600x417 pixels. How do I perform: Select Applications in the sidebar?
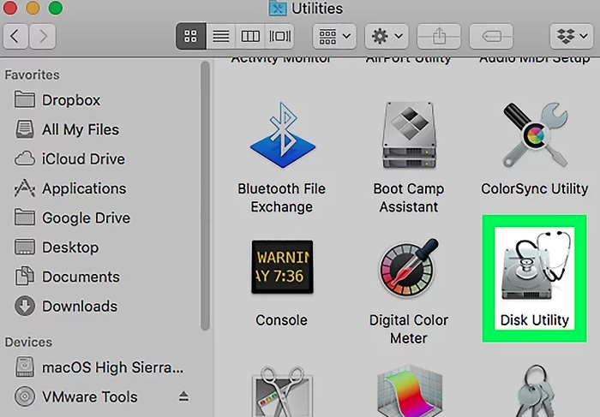click(x=70, y=188)
